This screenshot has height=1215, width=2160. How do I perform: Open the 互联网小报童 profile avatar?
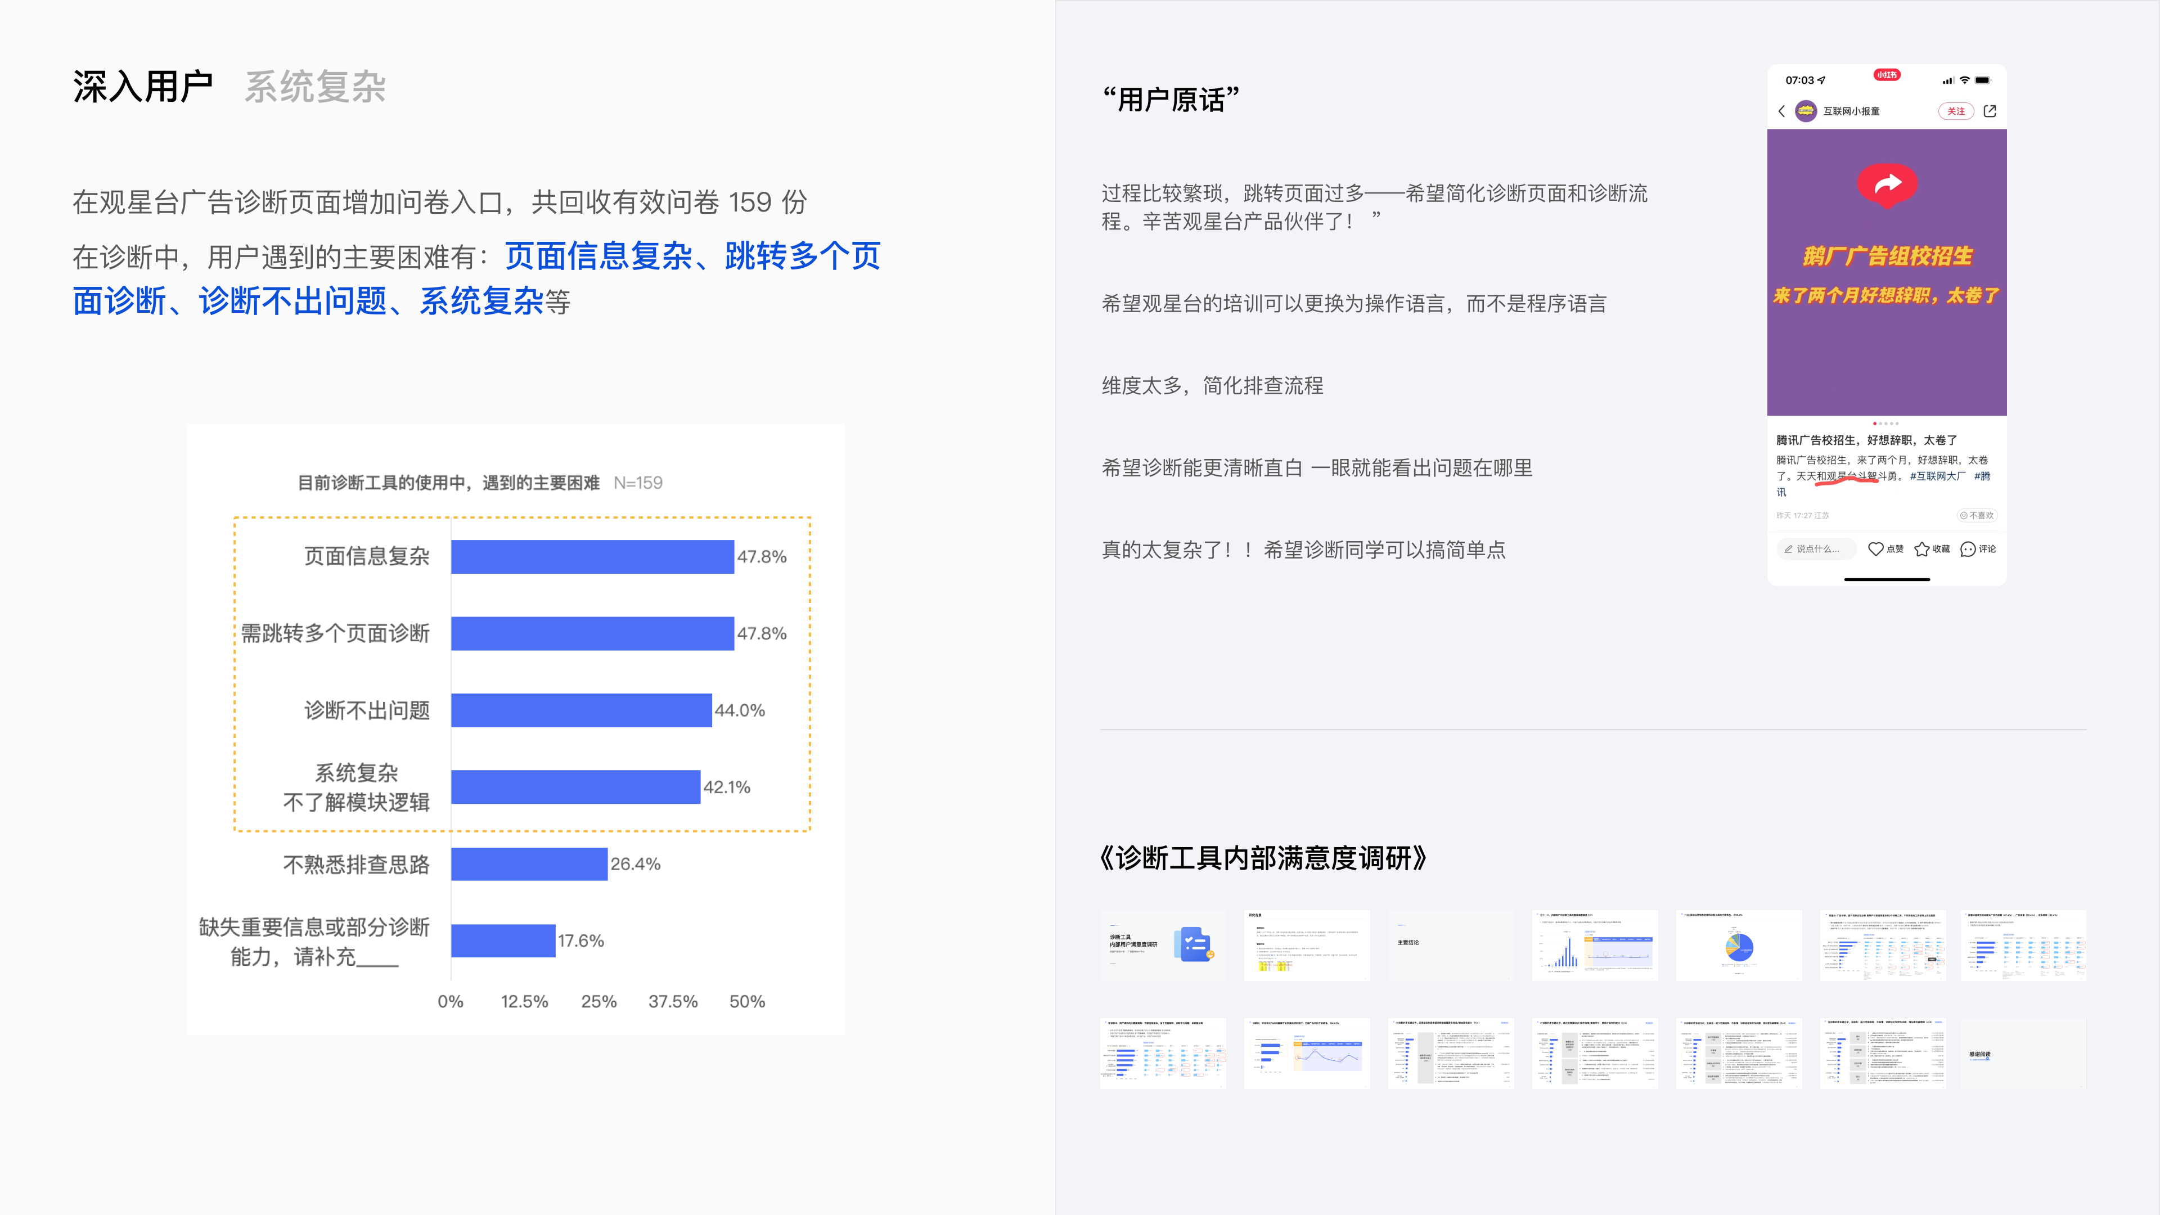pos(1805,111)
